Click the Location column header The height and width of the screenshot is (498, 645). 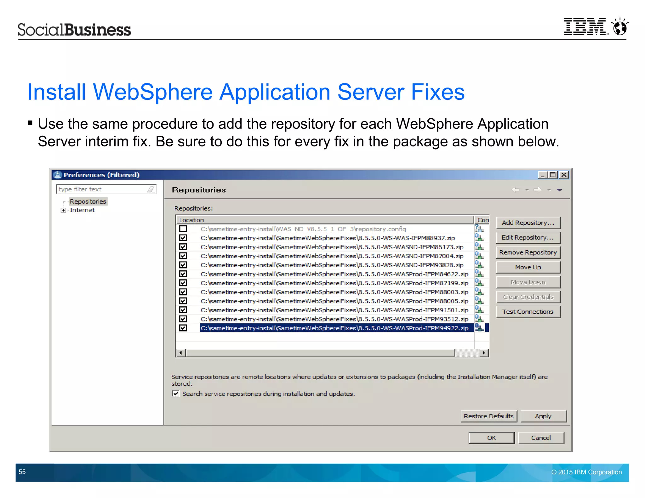pos(325,220)
